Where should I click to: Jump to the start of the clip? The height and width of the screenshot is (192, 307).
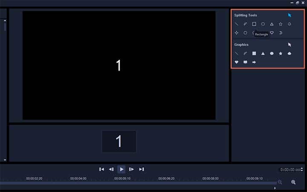point(101,169)
